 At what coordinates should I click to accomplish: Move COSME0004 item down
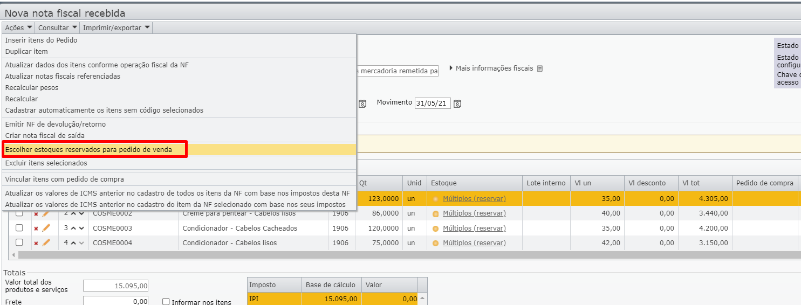tap(81, 243)
